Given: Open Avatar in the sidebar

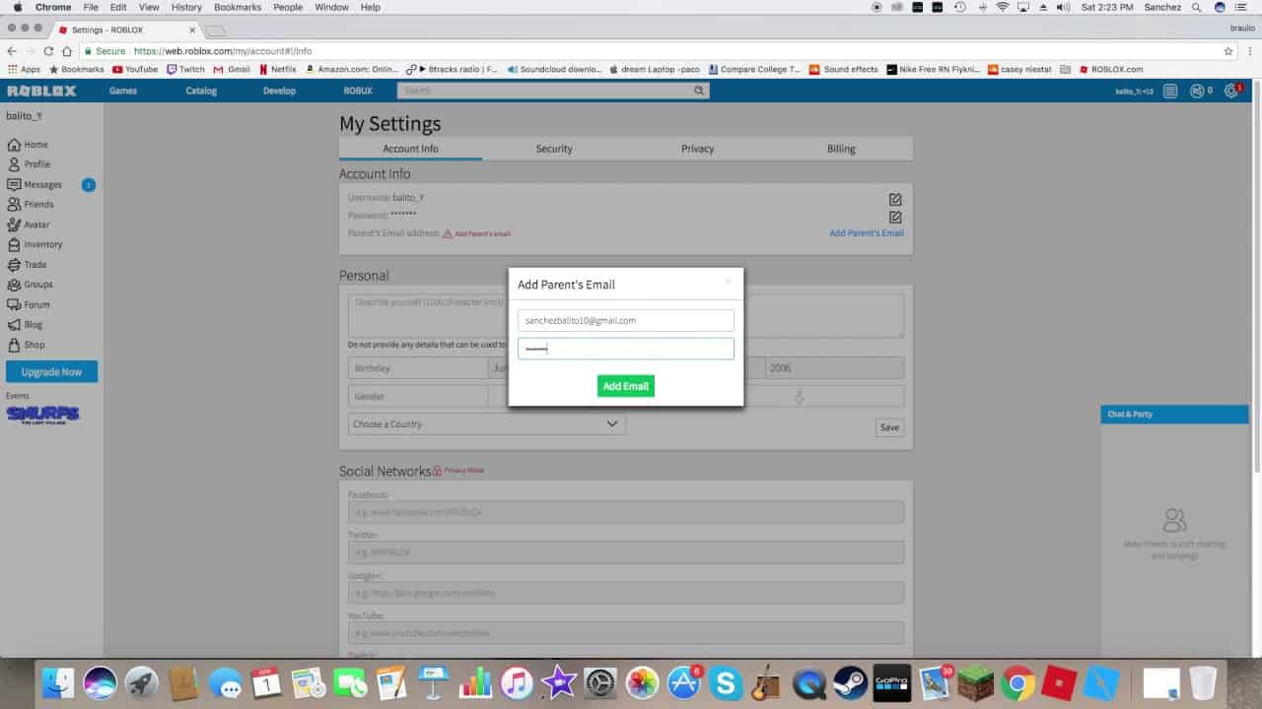Looking at the screenshot, I should pos(29,225).
